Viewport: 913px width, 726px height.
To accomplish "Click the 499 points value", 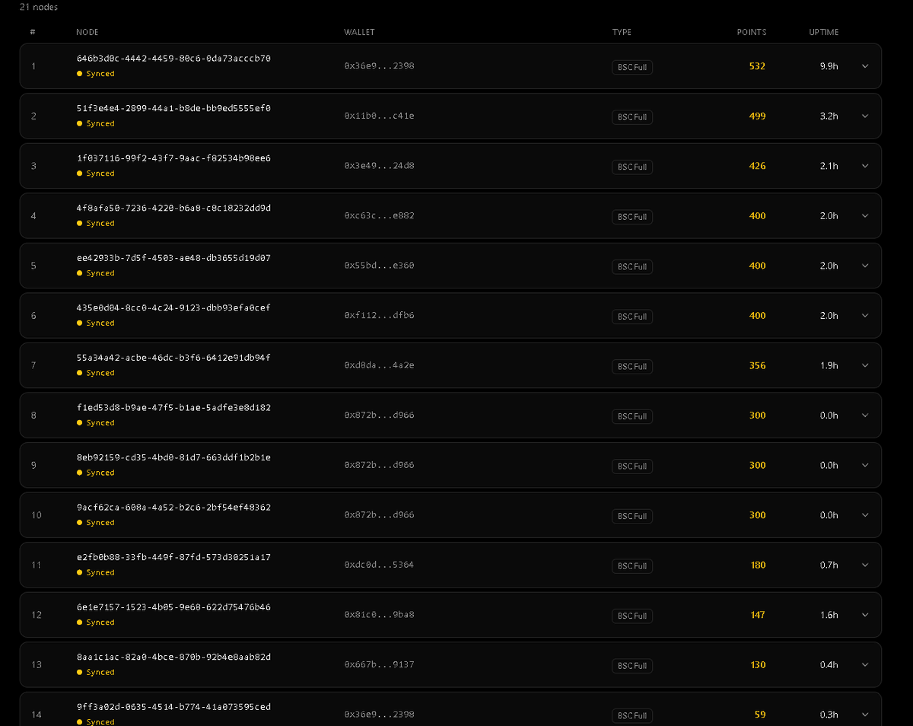I will point(757,116).
